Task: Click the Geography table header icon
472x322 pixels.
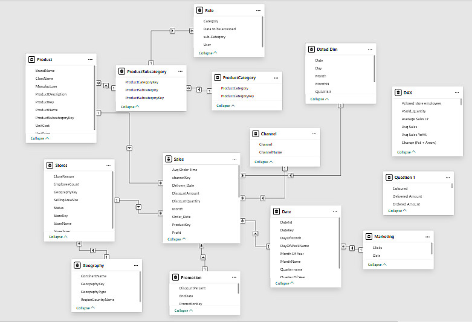Action: tap(77, 265)
